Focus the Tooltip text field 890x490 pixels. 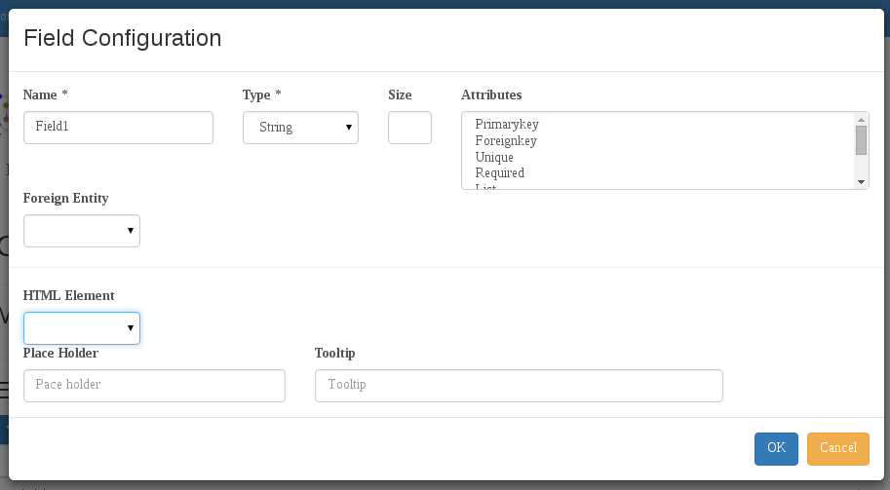pos(519,386)
